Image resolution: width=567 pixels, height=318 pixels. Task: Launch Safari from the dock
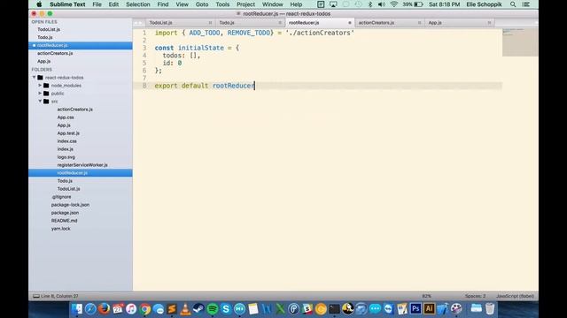coord(90,309)
